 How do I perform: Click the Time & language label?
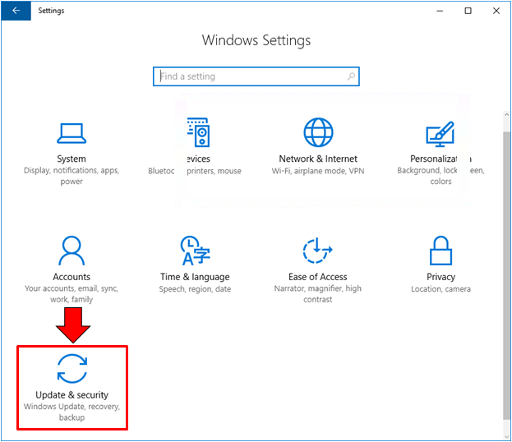click(195, 277)
